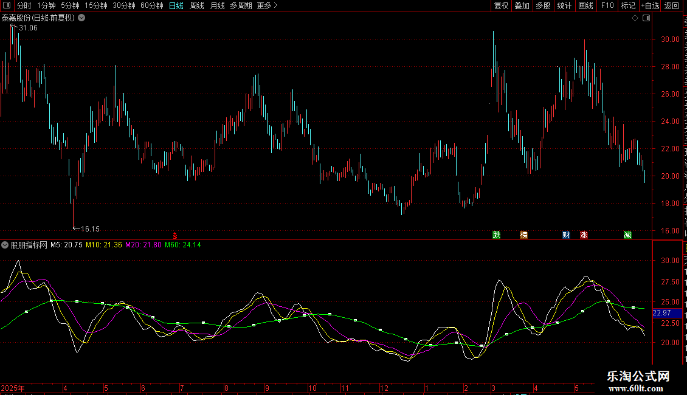Switch to 分时 intraday view
This screenshot has width=687, height=395.
(24, 5)
